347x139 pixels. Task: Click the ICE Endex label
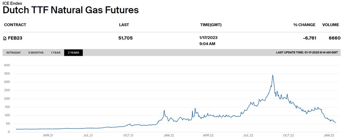(12, 3)
